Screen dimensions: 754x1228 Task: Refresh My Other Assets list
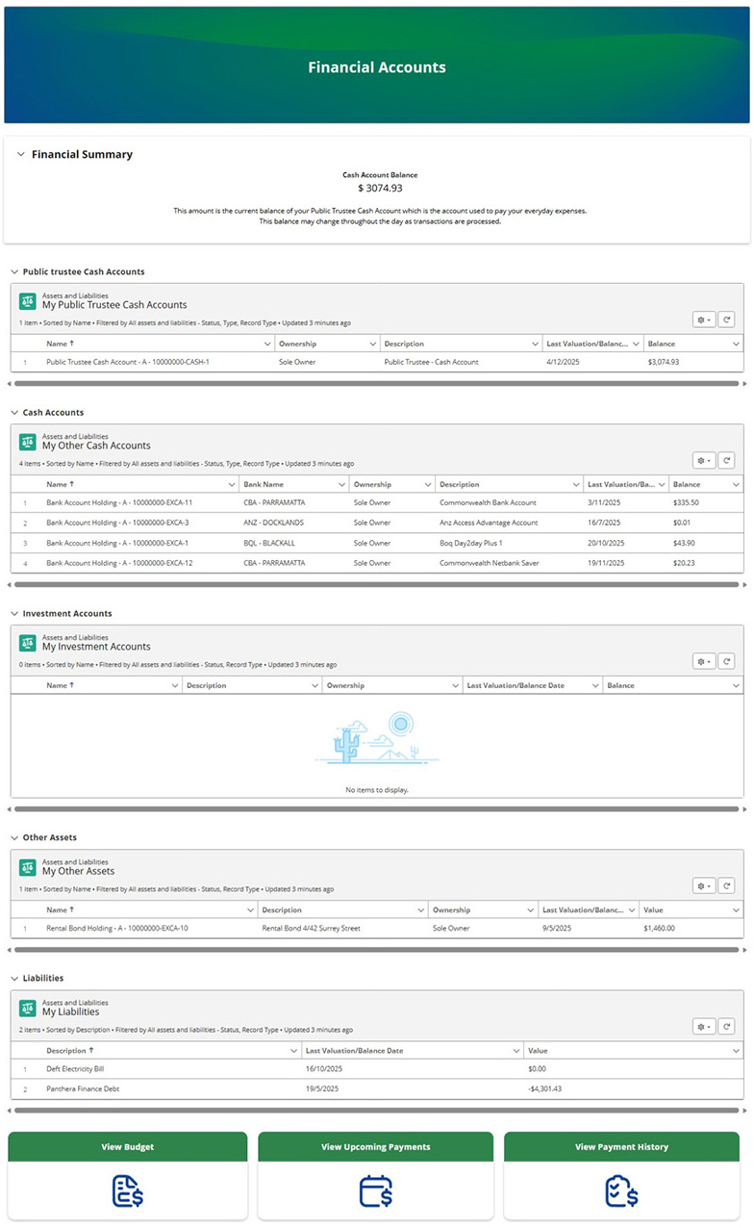[x=727, y=885]
